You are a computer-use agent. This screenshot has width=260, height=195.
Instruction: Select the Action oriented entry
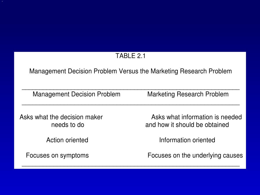click(x=67, y=140)
